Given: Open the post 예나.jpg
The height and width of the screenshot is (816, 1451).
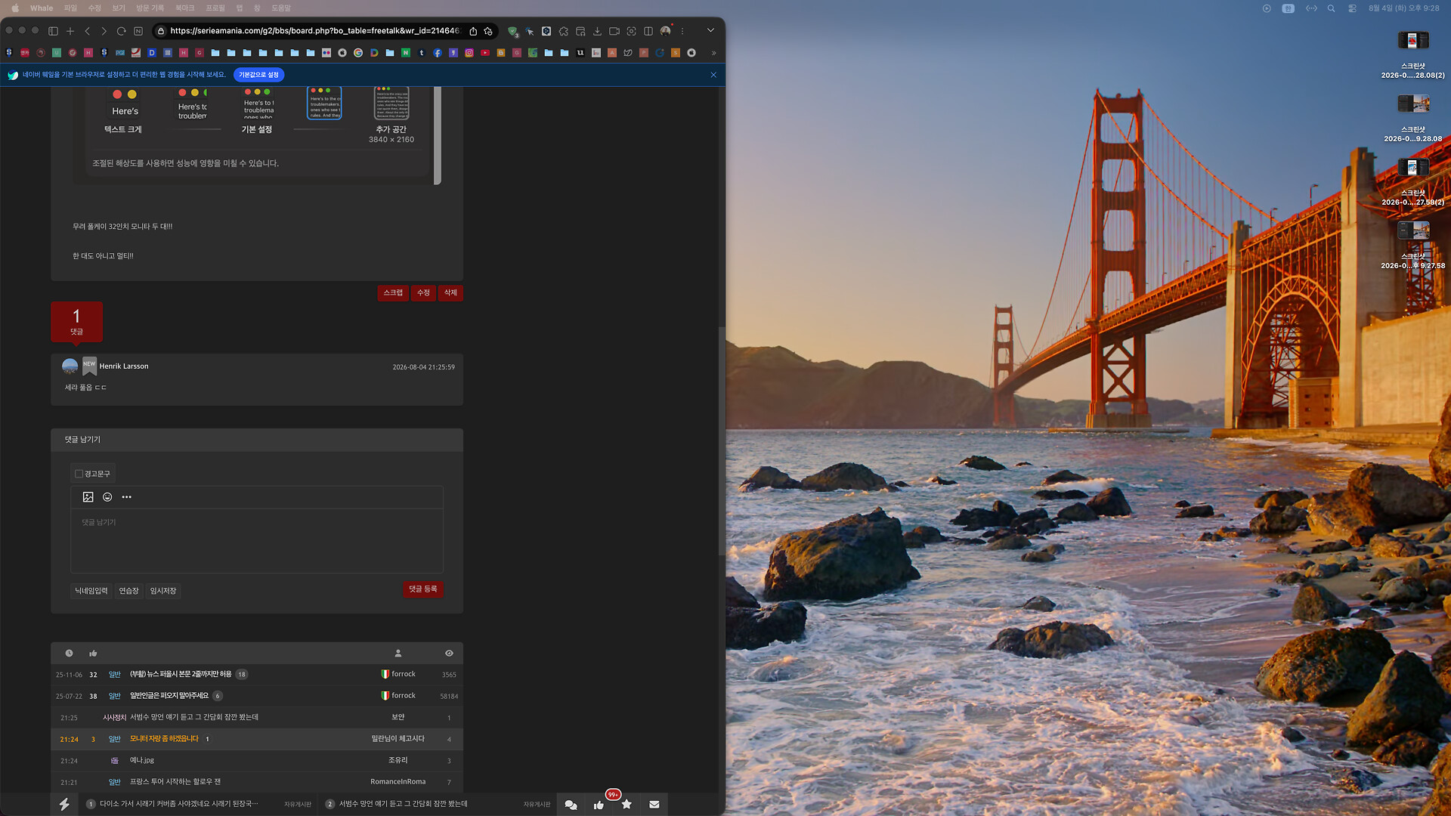Looking at the screenshot, I should tap(142, 761).
